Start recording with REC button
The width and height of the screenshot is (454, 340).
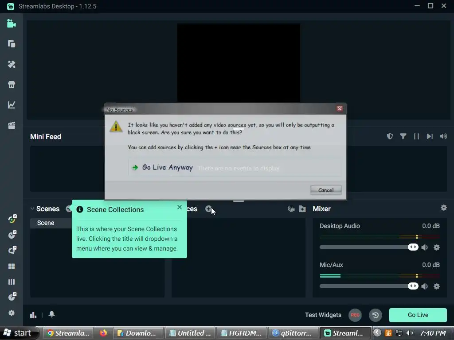(x=355, y=315)
